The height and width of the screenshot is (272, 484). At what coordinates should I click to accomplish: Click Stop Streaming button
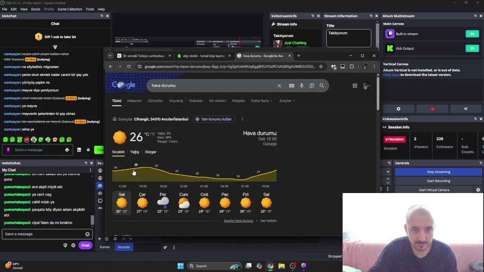coord(439,172)
